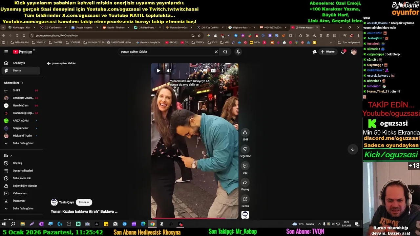Go to next Short with down arrow
420x236 pixels.
pos(353,149)
